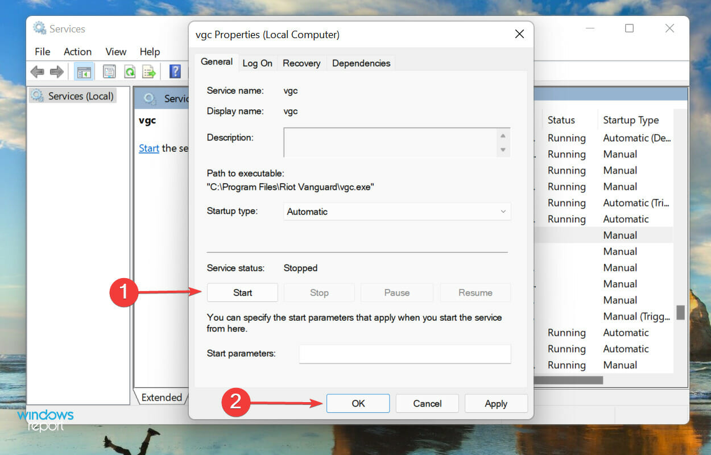The width and height of the screenshot is (711, 455).
Task: Click the Description box scroll down arrow
Action: pos(502,150)
